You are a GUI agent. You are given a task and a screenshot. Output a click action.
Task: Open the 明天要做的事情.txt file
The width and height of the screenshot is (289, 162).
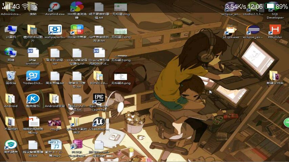(99, 10)
